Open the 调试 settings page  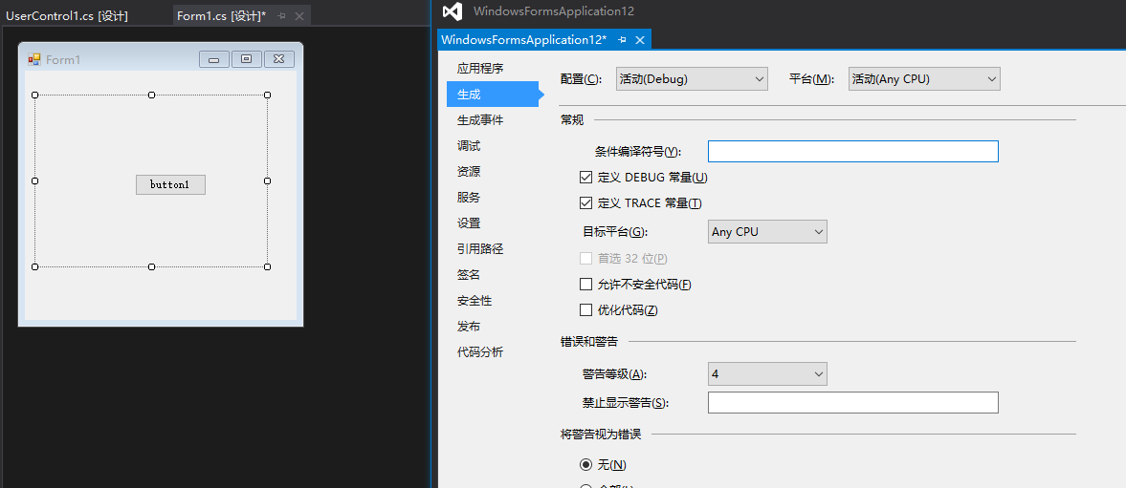(x=469, y=146)
